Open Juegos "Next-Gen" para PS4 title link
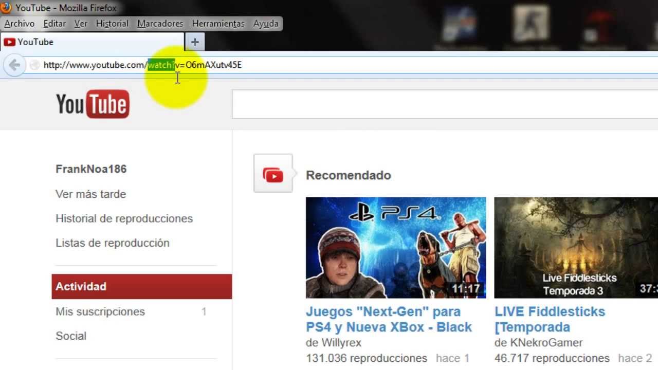The height and width of the screenshot is (370, 658). [x=389, y=319]
